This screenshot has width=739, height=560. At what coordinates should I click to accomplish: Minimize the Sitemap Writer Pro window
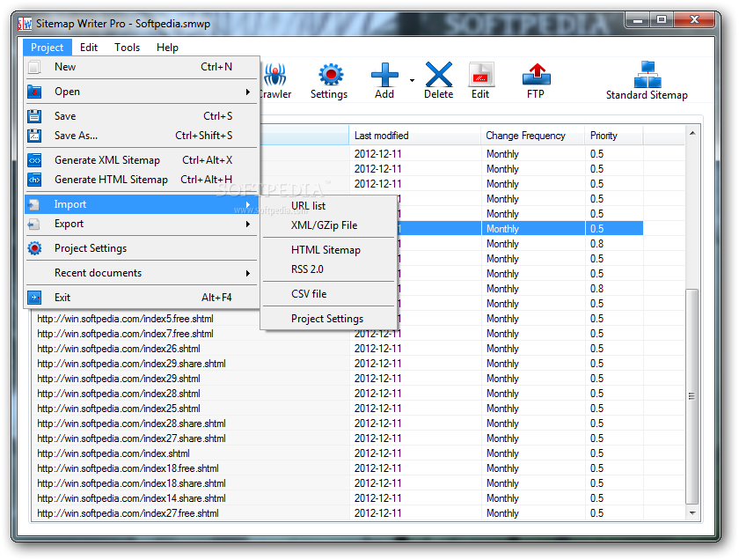pos(638,20)
